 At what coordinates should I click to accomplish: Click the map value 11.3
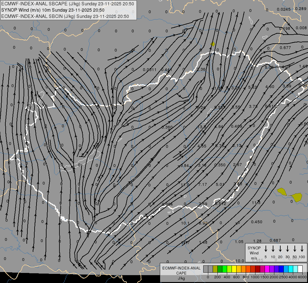pyautogui.click(x=256, y=203)
